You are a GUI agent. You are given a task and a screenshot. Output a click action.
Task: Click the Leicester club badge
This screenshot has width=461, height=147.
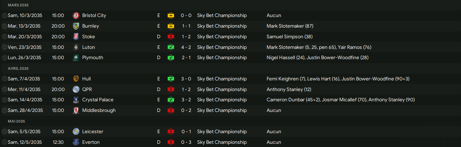(x=75, y=132)
